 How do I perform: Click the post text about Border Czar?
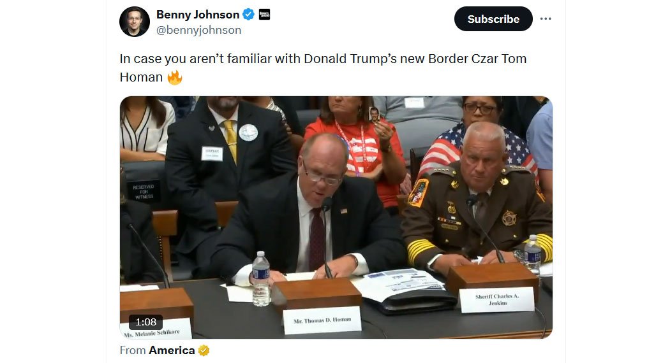[x=323, y=68]
